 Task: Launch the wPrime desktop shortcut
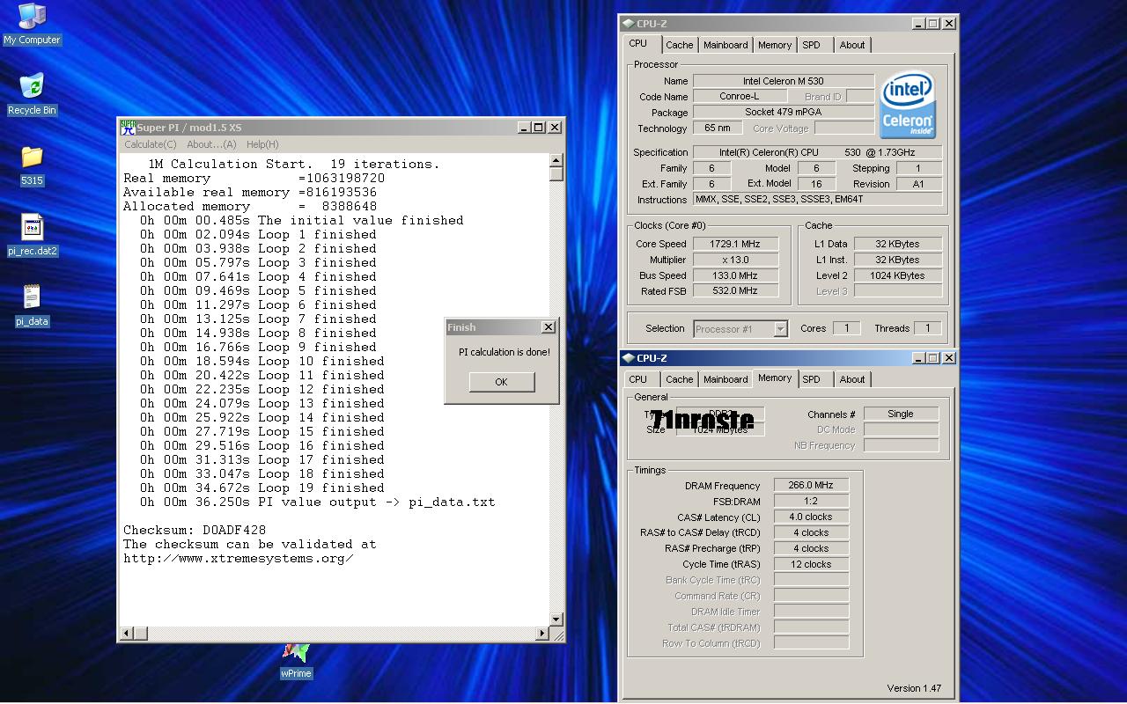point(296,662)
